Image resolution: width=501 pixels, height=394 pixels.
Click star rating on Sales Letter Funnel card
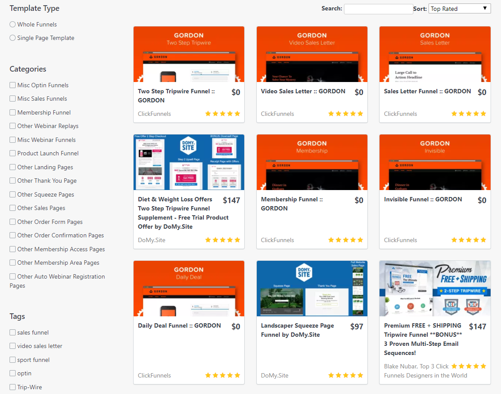point(469,113)
